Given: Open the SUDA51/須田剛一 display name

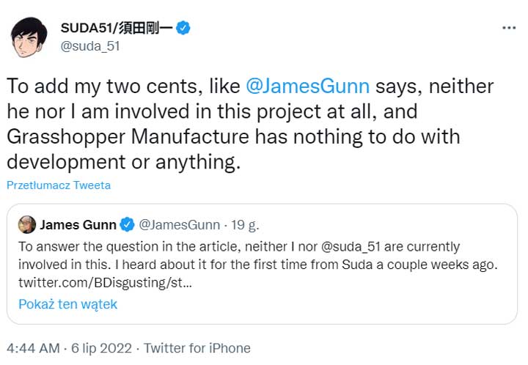Looking at the screenshot, I should coord(117,28).
